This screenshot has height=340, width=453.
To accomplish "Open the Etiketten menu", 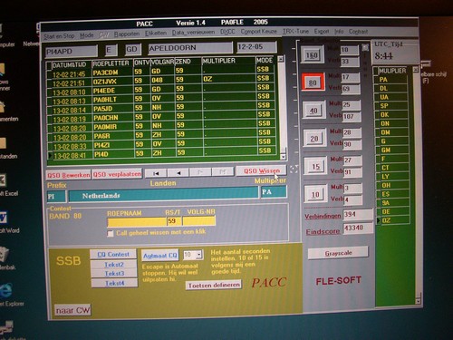I will [156, 33].
